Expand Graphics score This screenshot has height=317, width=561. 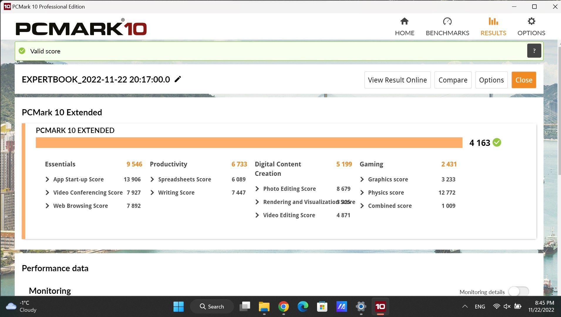click(x=362, y=179)
